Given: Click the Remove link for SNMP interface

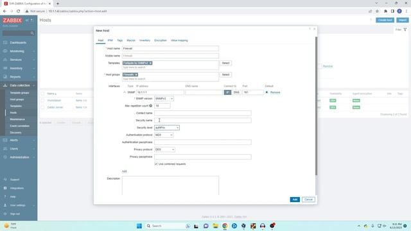Looking at the screenshot, I should click(275, 92).
